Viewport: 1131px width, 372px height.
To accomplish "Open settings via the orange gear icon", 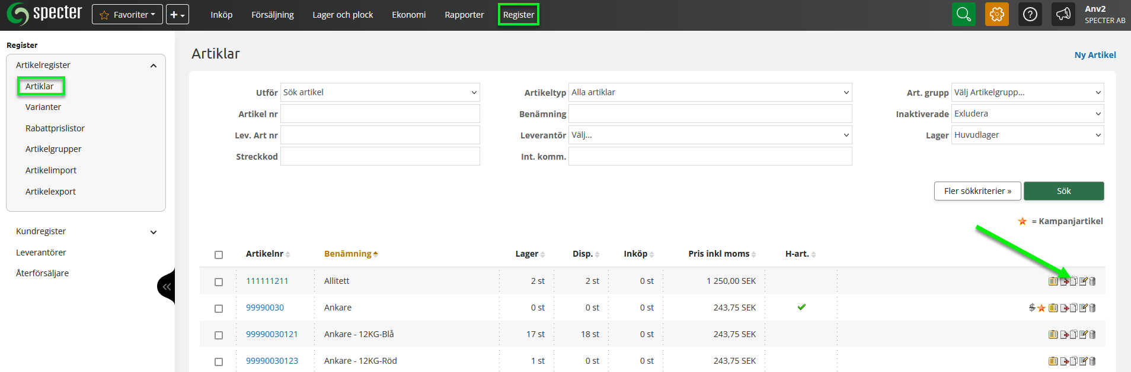I will click(996, 14).
